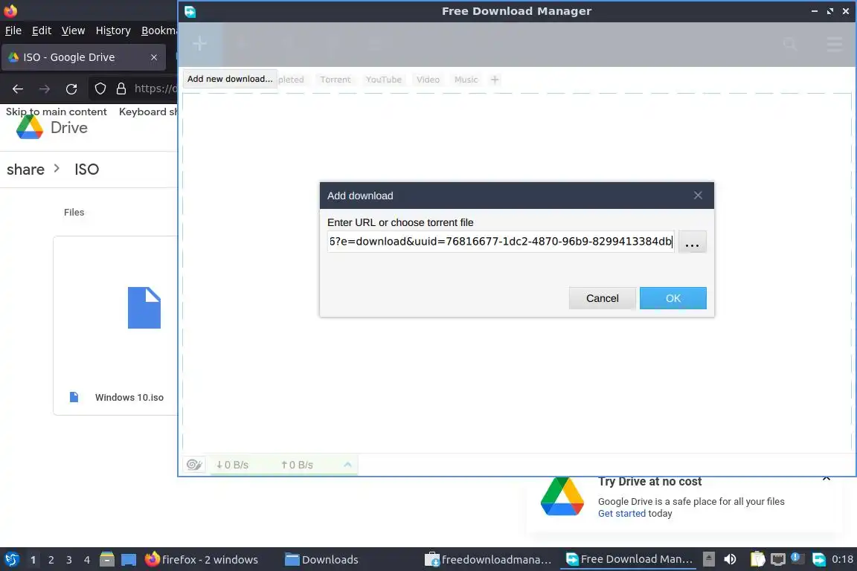Click the Drive logo in promo banner
Image resolution: width=857 pixels, height=571 pixels.
pos(562,496)
